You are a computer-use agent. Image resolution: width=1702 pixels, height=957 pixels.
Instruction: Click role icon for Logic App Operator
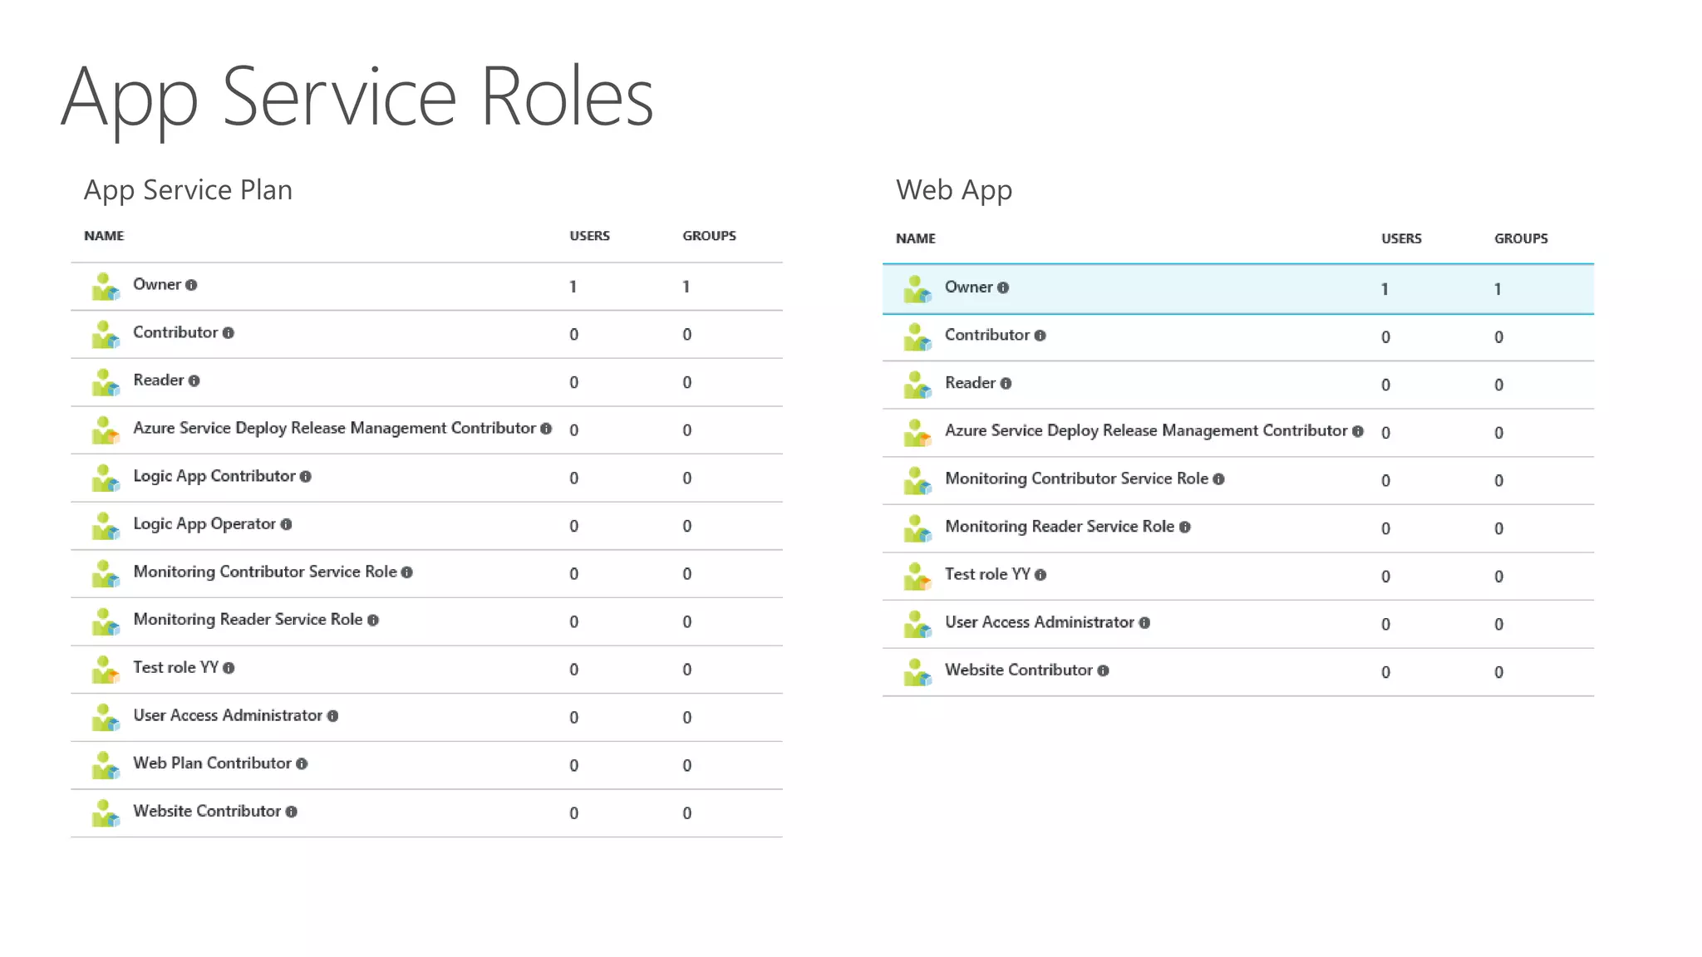coord(106,526)
